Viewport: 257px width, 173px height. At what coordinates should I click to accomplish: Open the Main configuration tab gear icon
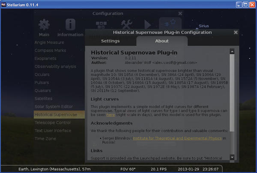tap(44, 24)
